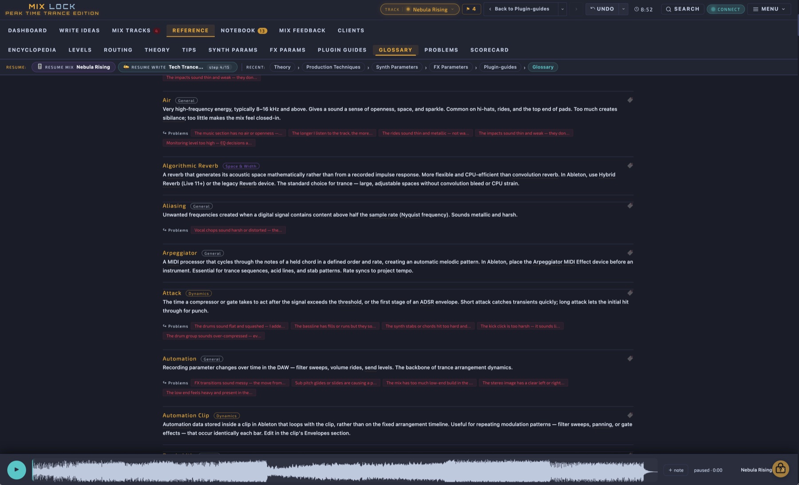
Task: Click the padlock icon at bottom right
Action: coord(780,469)
